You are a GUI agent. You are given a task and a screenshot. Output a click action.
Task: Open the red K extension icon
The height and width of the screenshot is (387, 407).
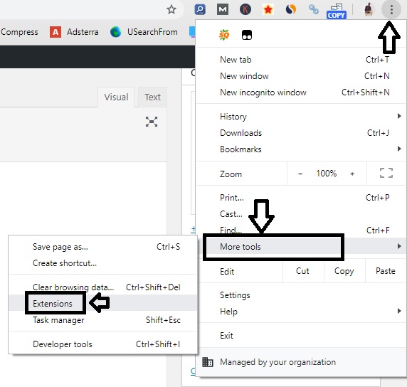click(245, 9)
